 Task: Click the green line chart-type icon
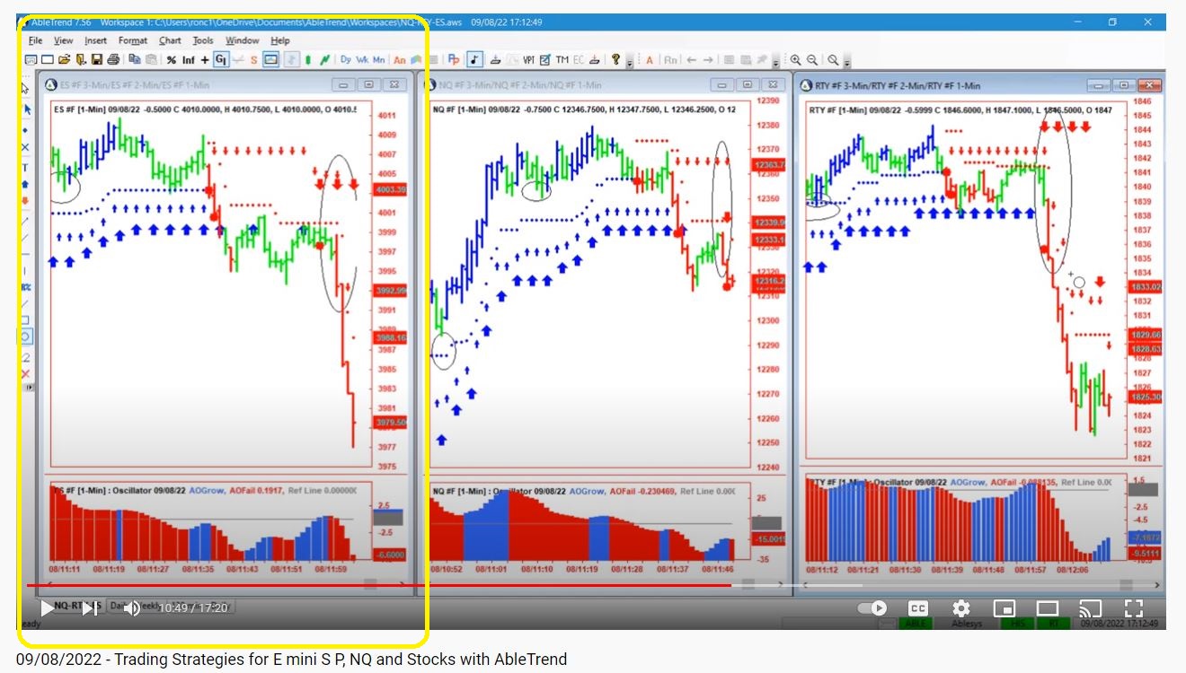tap(323, 60)
